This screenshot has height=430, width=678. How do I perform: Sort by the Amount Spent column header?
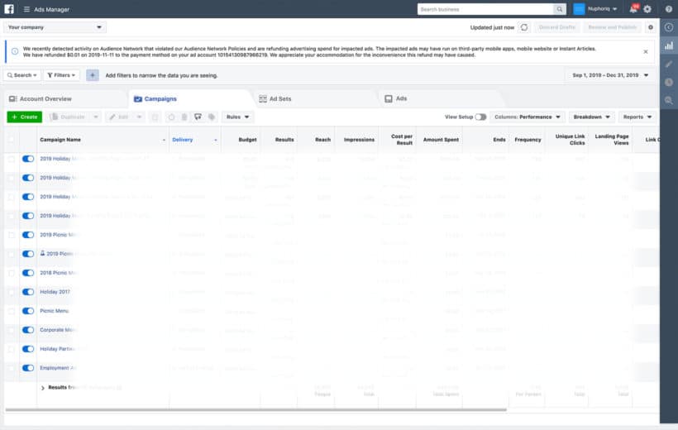coord(441,140)
